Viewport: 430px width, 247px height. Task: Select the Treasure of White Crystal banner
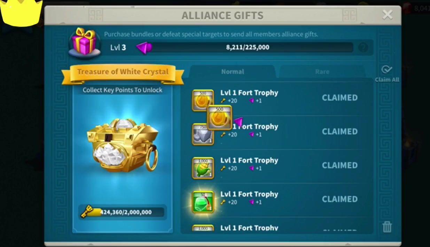123,73
